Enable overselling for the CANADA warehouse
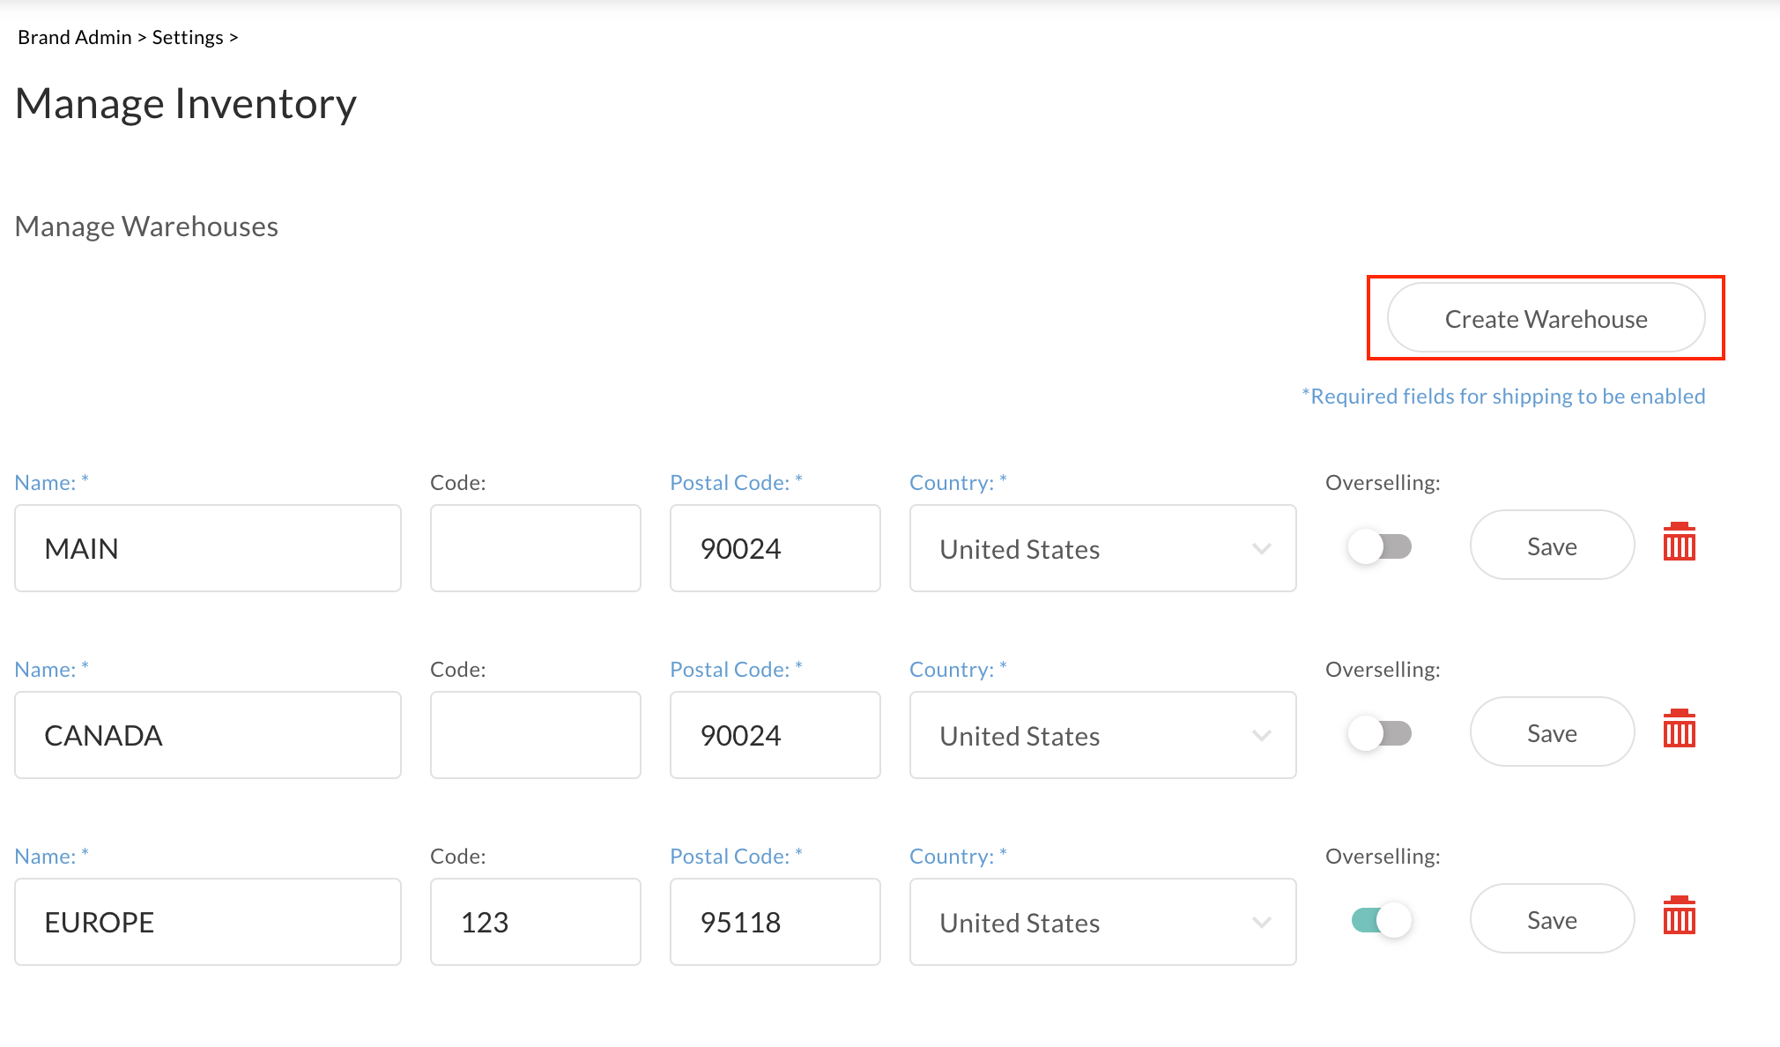This screenshot has width=1780, height=1047. 1380,733
